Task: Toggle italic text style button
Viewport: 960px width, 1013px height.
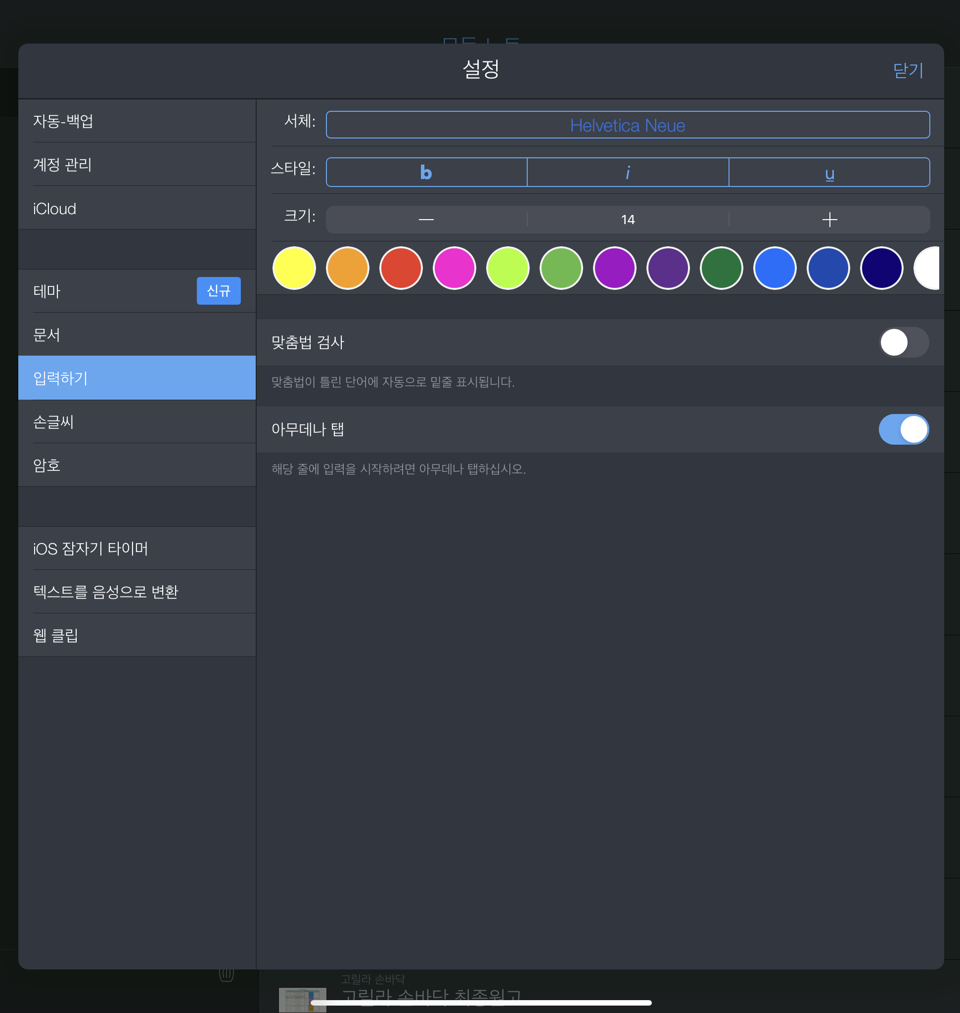Action: pos(627,173)
